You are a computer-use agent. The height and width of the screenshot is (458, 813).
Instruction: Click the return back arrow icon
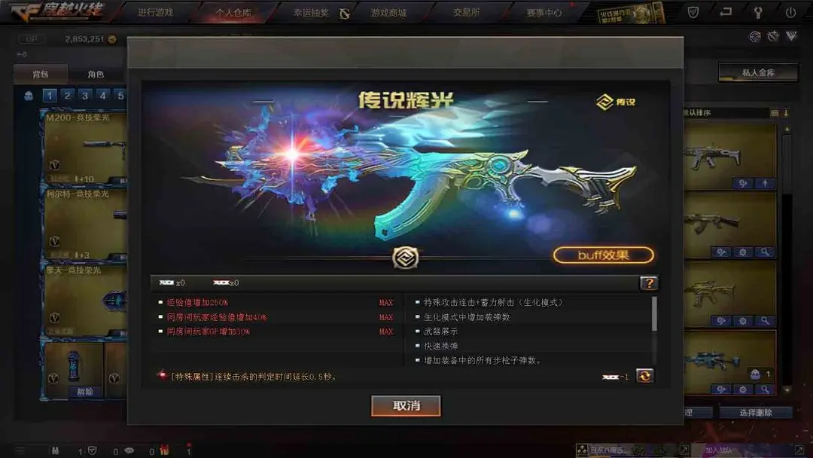coord(726,12)
